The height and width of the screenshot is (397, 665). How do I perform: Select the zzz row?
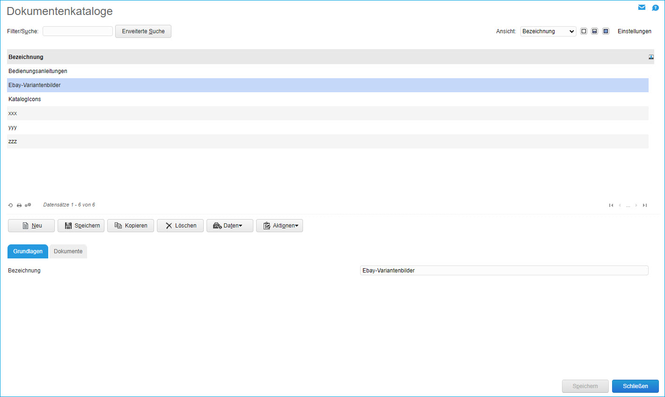328,141
